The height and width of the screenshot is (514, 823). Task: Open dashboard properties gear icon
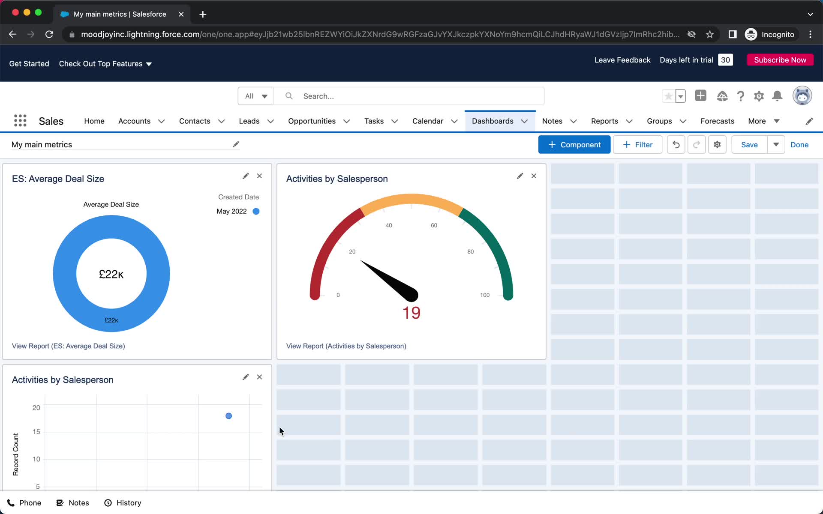(717, 145)
